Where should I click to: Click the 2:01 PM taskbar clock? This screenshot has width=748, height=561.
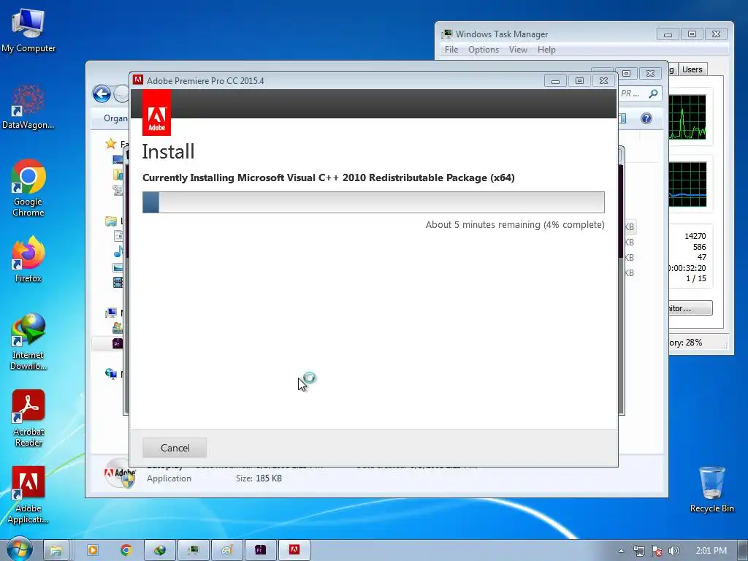coord(711,551)
